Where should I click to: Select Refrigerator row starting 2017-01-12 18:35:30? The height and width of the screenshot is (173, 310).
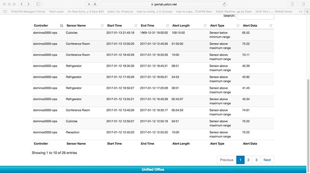153,68
